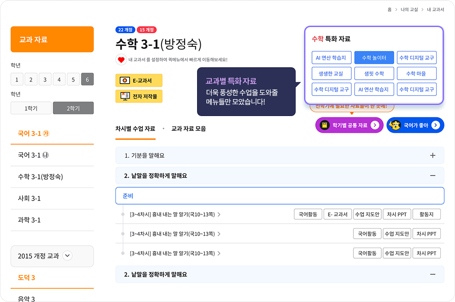Click the yellow book icon on 학기별 공통 자료
Screen dimensions: 455x302
pyautogui.click(x=324, y=125)
